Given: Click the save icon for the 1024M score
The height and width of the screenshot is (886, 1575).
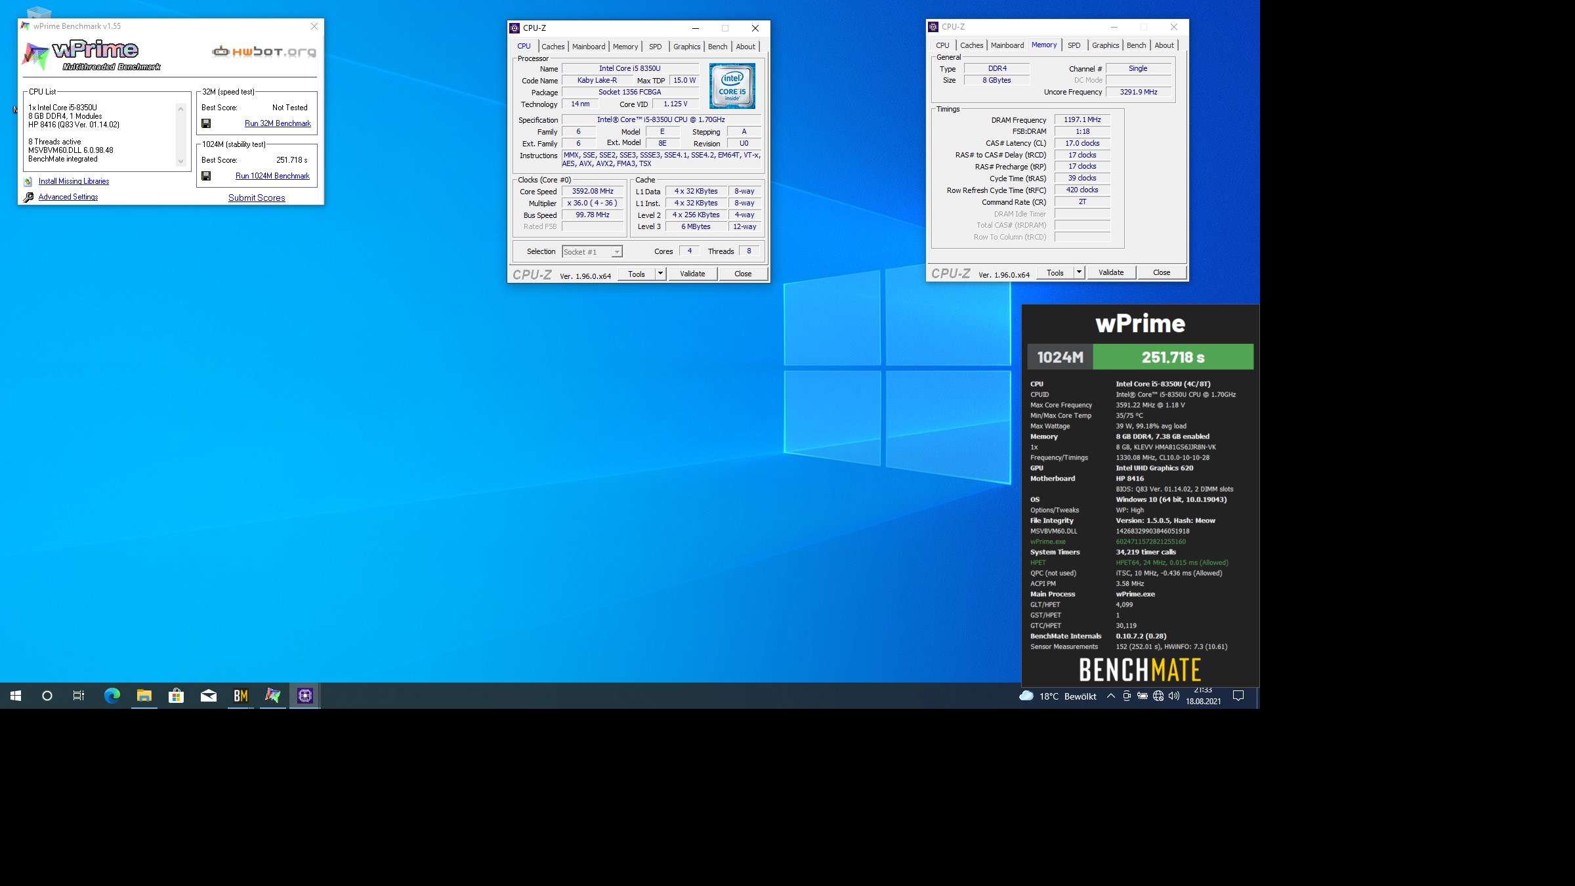Looking at the screenshot, I should coord(206,176).
